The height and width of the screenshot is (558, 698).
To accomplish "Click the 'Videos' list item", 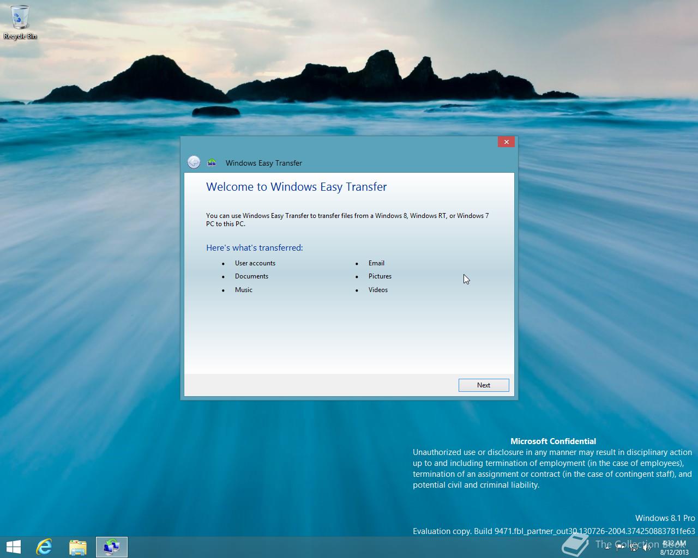I will pos(378,290).
